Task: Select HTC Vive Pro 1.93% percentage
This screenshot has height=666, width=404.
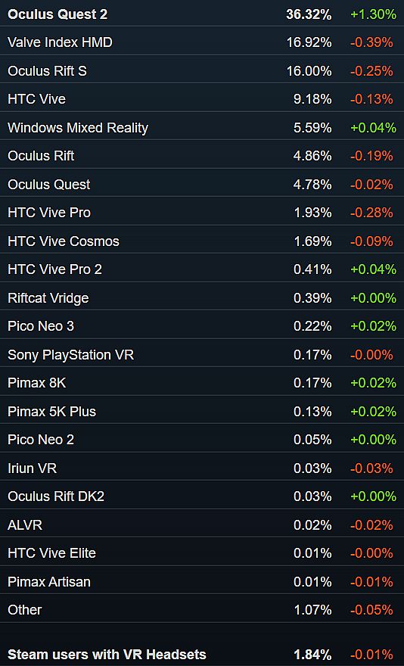Action: (312, 213)
